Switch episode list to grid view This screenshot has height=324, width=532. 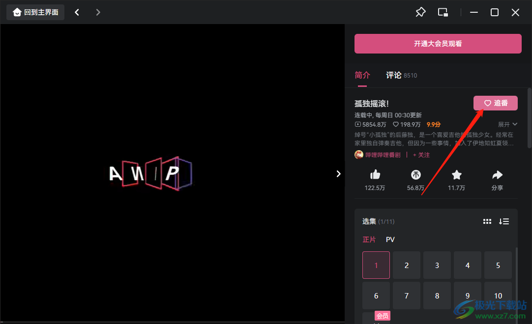(x=487, y=221)
